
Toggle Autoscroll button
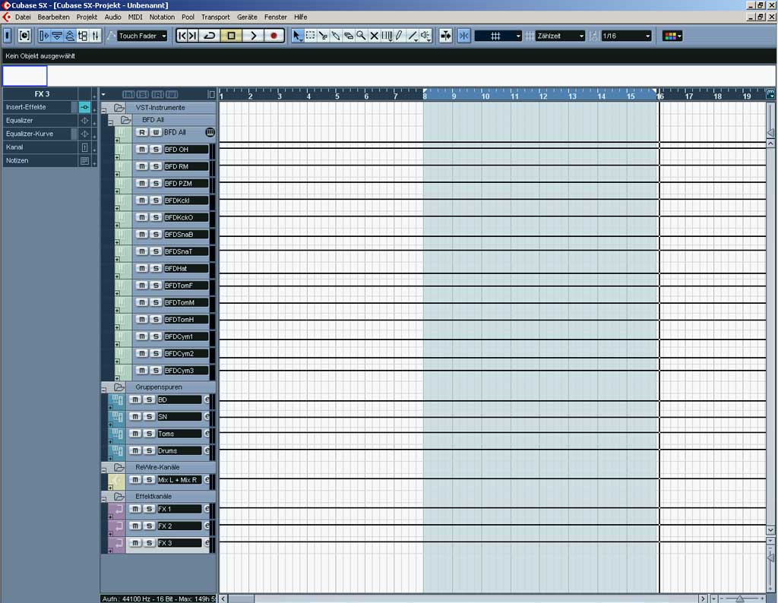[x=445, y=36]
